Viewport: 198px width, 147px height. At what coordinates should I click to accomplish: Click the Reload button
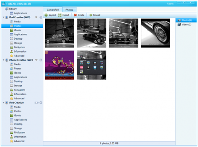[95, 15]
